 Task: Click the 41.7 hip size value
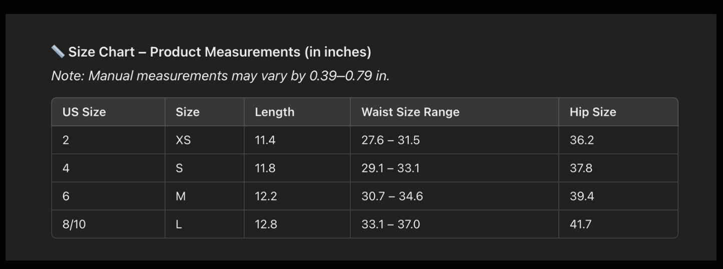point(580,224)
